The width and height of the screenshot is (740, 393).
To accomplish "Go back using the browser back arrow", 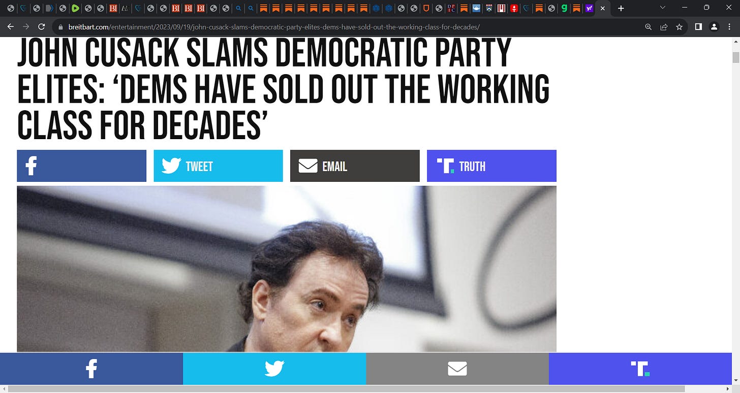I will click(11, 27).
